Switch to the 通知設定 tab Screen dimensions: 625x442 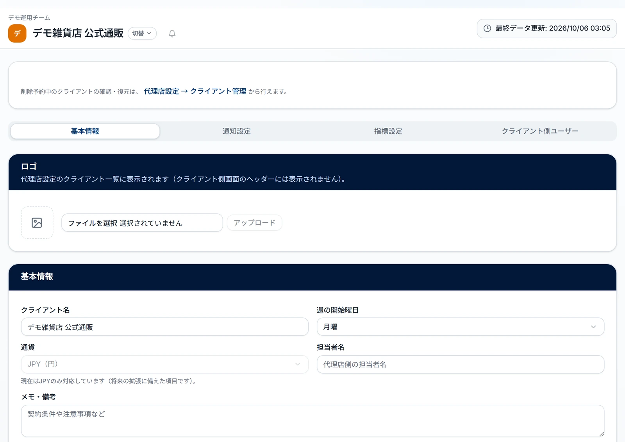(x=237, y=131)
